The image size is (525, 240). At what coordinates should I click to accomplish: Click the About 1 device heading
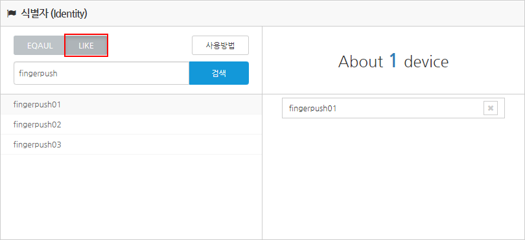(x=393, y=61)
